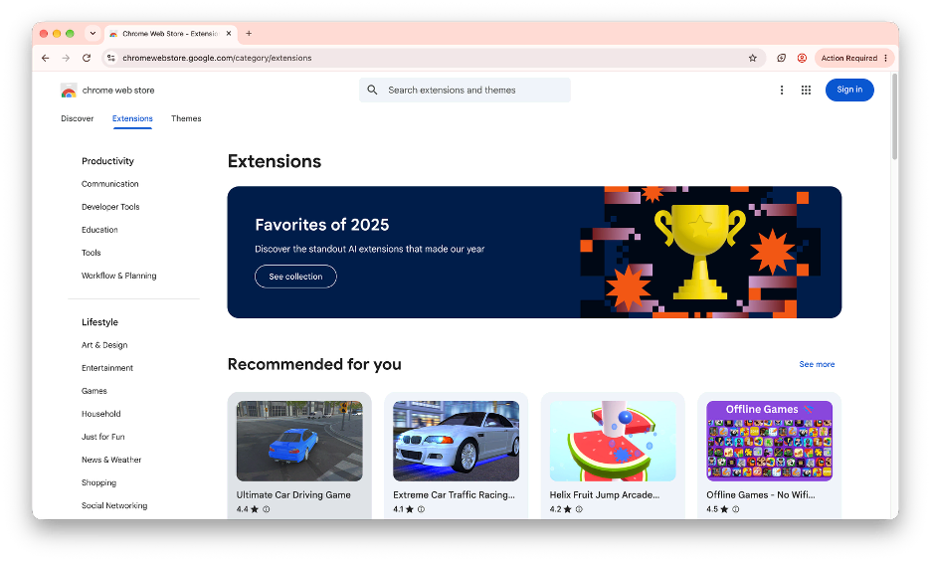This screenshot has width=931, height=563.
Task: Click the Favorites of 2025 banner heading
Action: pos(322,225)
